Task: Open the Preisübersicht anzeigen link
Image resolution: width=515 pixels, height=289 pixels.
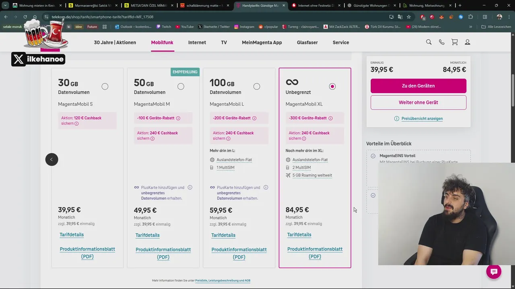Action: 422,118
